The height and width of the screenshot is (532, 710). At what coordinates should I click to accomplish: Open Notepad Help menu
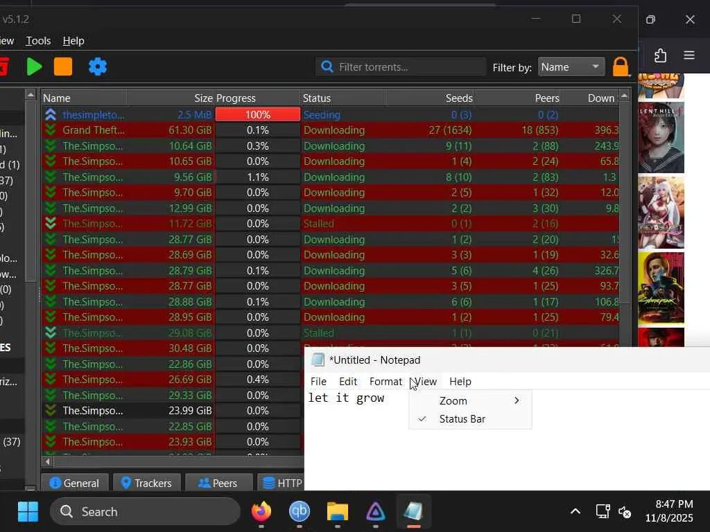click(x=460, y=382)
